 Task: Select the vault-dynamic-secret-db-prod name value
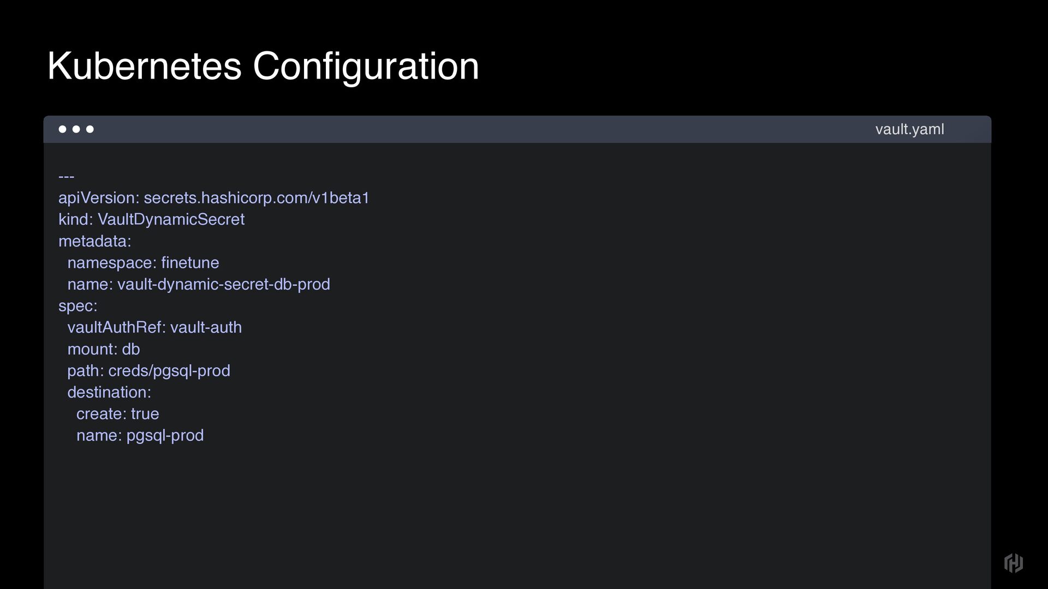(x=223, y=284)
